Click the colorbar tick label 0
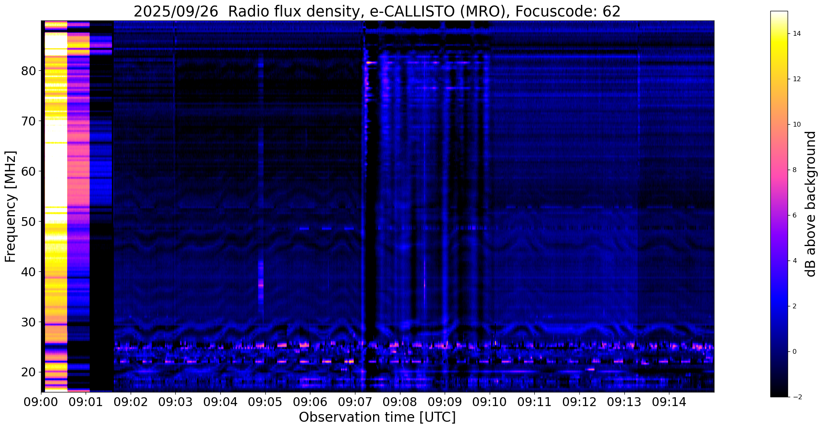 click(794, 352)
